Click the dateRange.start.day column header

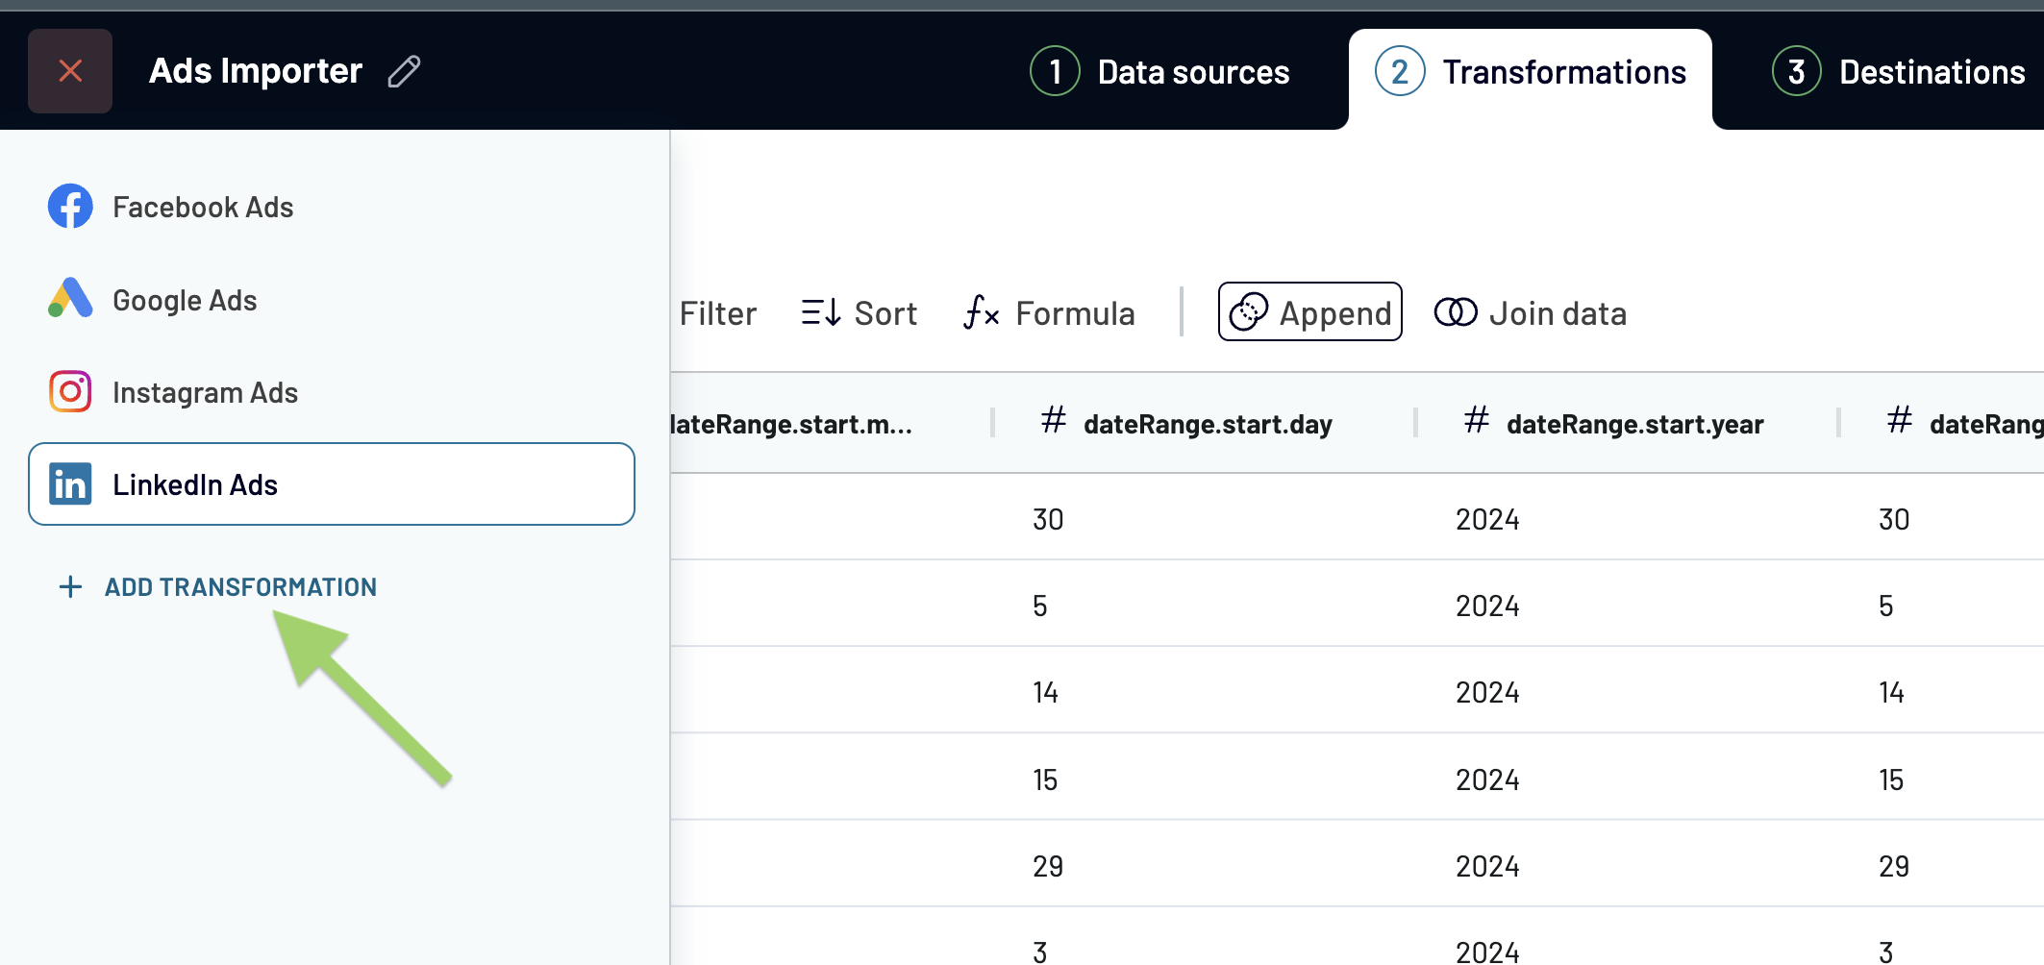pos(1208,424)
